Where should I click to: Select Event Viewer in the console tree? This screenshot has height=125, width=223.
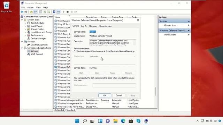(x=37, y=26)
